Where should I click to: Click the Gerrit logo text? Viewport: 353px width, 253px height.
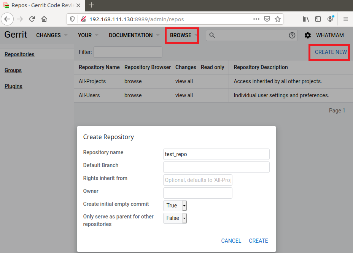(x=16, y=35)
